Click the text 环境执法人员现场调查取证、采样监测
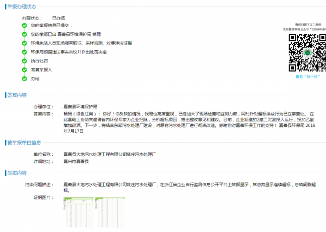The image size is (326, 232). 67,43
